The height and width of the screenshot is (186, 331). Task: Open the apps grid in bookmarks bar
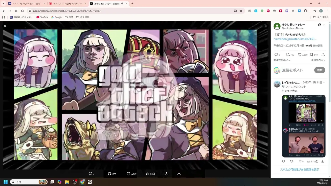point(3,17)
